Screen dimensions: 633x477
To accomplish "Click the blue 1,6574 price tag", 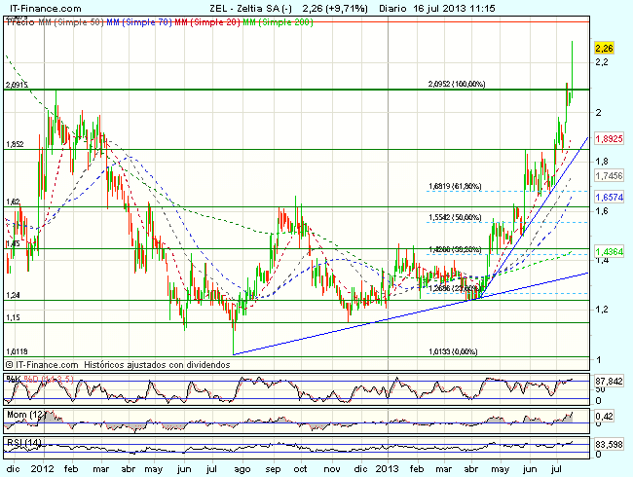I will [x=608, y=197].
